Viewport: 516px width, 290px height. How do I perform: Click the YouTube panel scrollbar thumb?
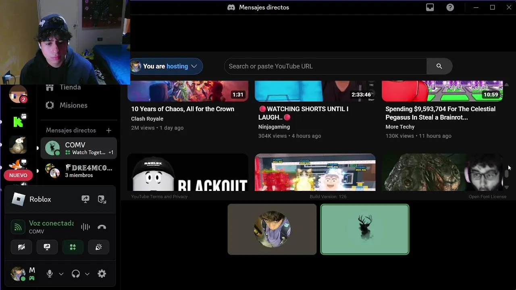[x=507, y=174]
